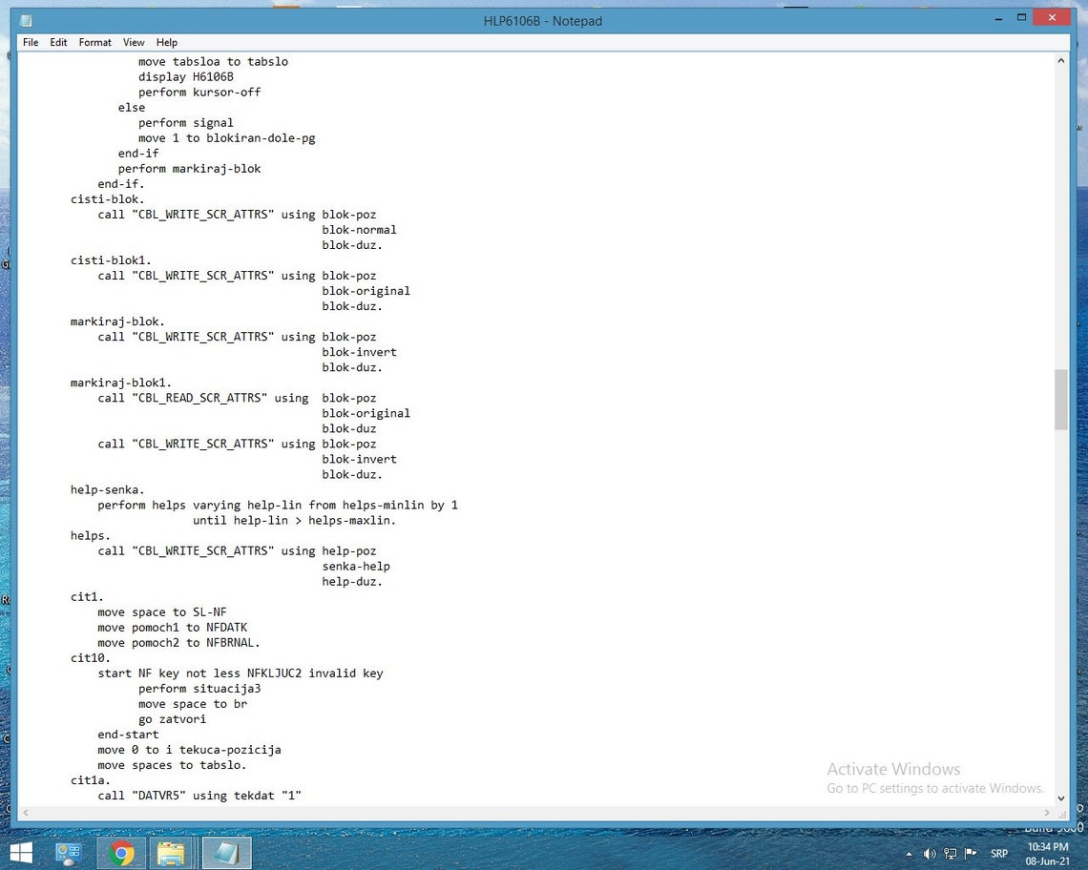Image resolution: width=1088 pixels, height=870 pixels.
Task: Open Chrome from the taskbar
Action: 120,853
